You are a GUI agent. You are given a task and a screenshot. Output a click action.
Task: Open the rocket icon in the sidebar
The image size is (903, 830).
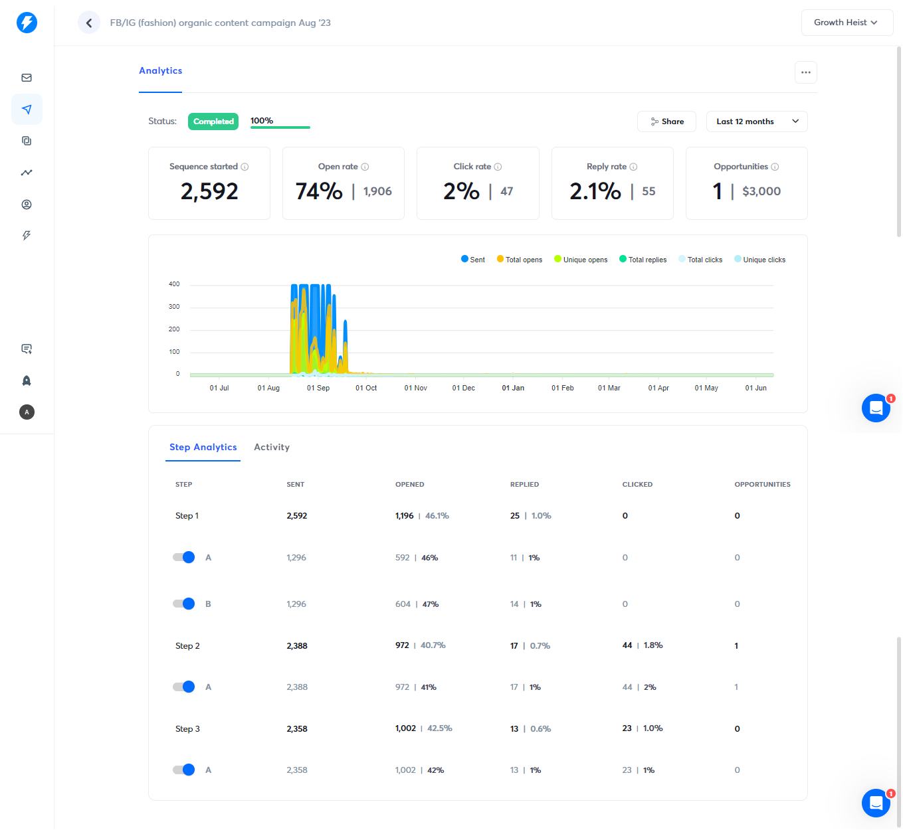[27, 380]
